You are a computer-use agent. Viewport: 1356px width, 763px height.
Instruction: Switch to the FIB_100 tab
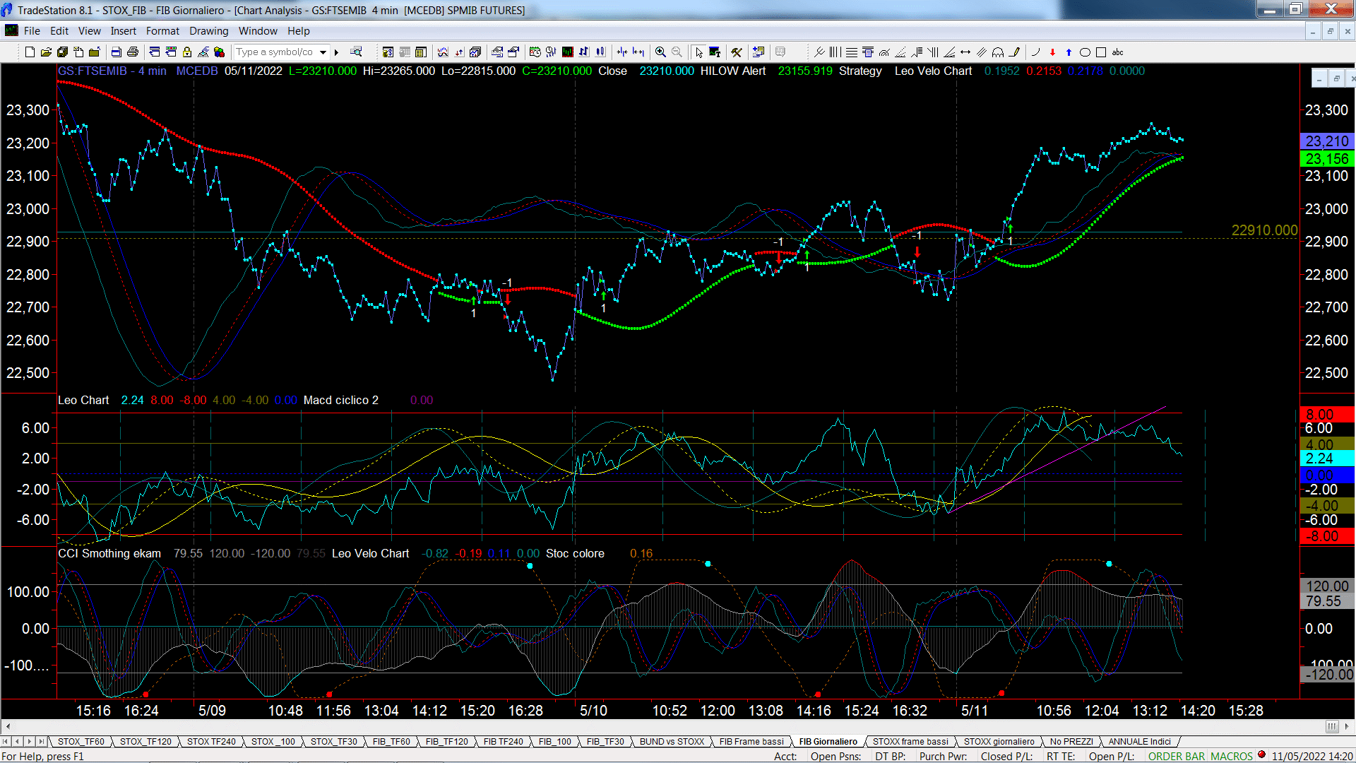(554, 742)
